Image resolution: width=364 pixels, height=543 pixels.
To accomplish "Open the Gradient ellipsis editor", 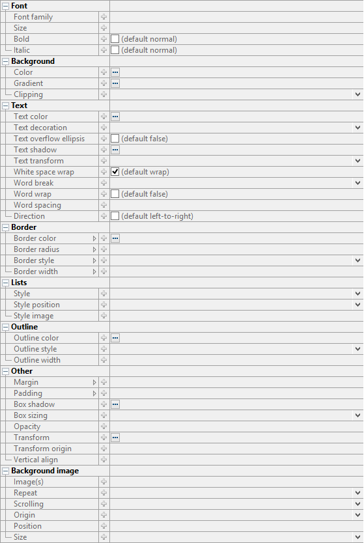I will (115, 83).
